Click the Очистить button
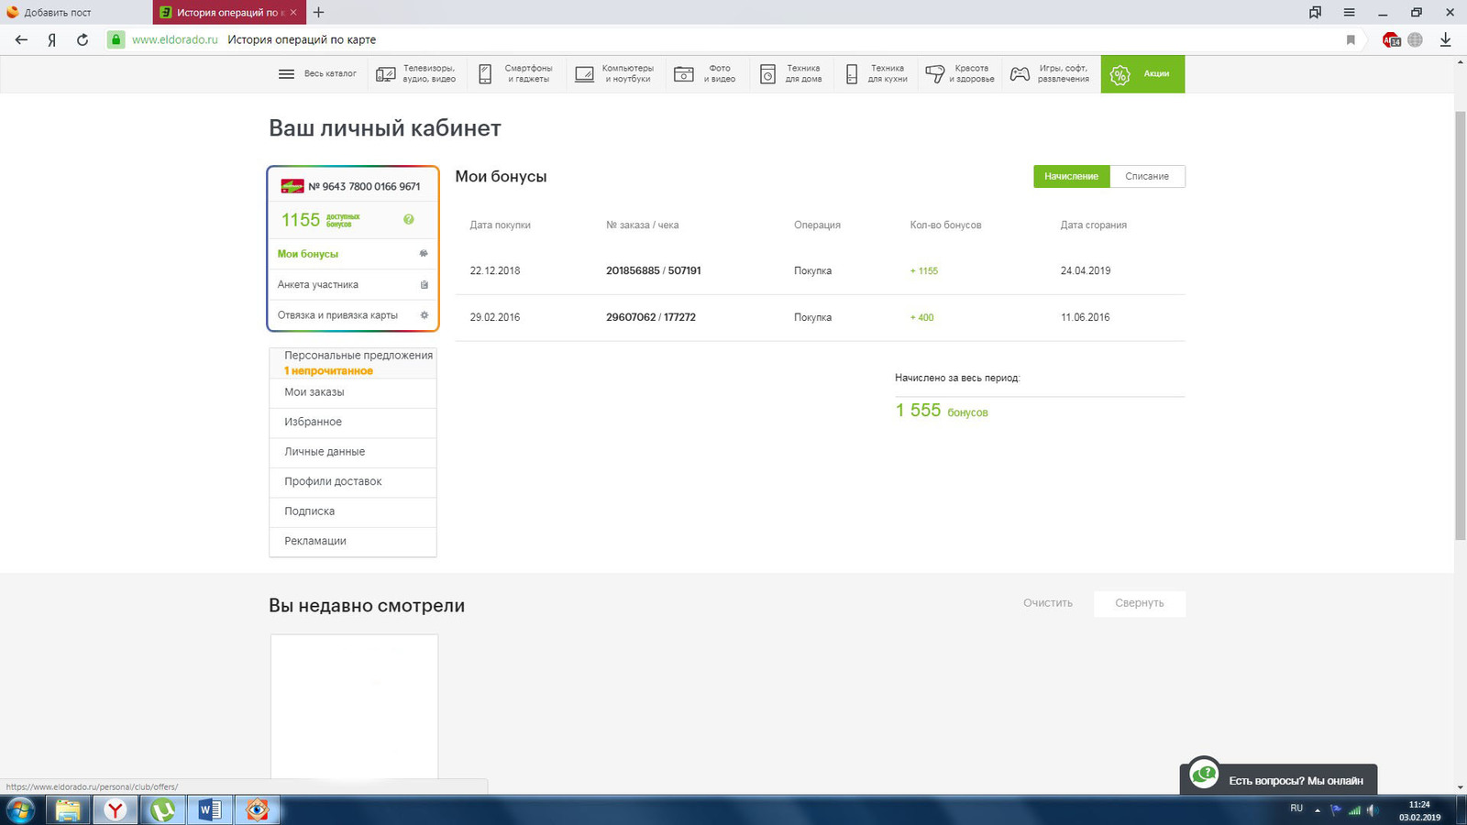This screenshot has height=825, width=1467. [1048, 603]
